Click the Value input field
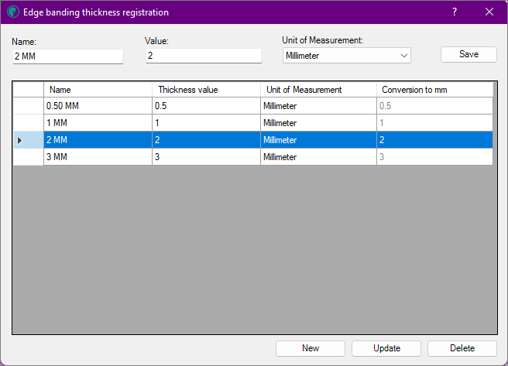The height and width of the screenshot is (366, 508). tap(204, 56)
